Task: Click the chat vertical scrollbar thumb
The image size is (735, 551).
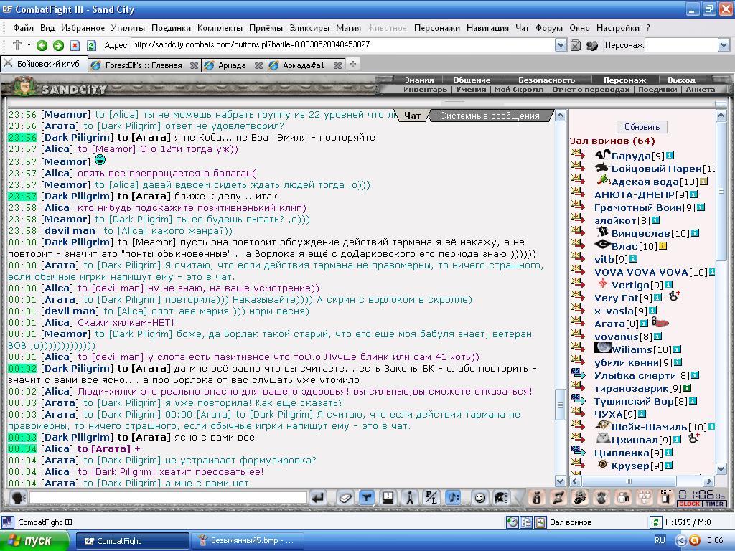Action: click(560, 405)
